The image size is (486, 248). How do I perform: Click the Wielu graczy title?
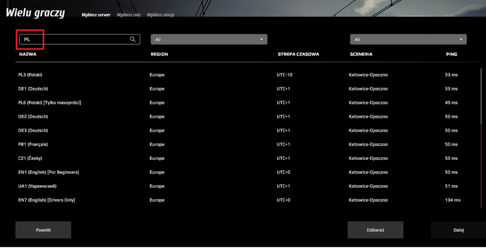[x=35, y=13]
